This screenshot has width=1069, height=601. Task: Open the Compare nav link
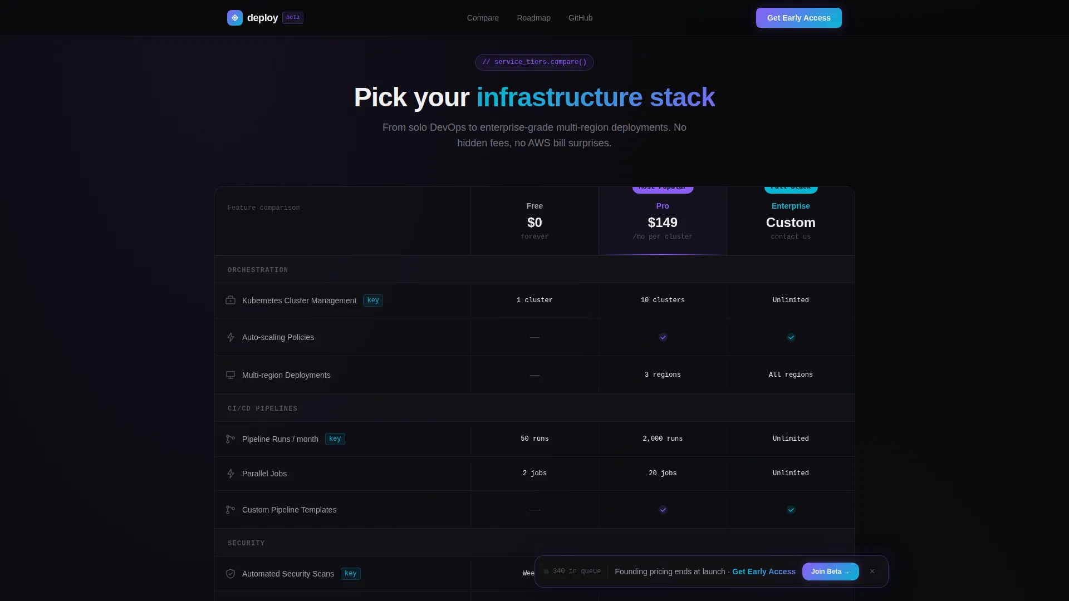pyautogui.click(x=483, y=18)
